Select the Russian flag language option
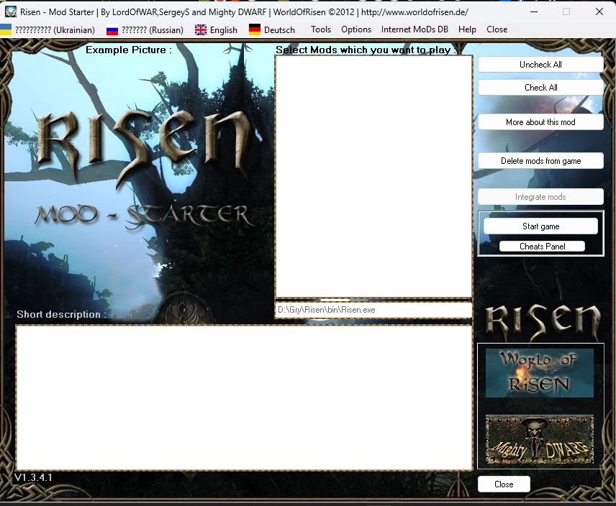The height and width of the screenshot is (506, 616). 145,29
